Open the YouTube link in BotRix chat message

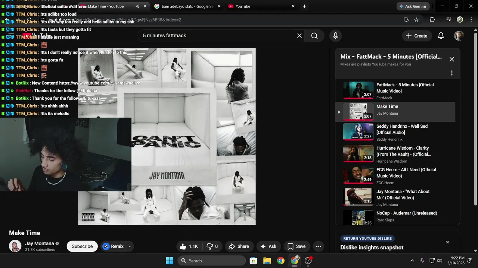[100, 83]
